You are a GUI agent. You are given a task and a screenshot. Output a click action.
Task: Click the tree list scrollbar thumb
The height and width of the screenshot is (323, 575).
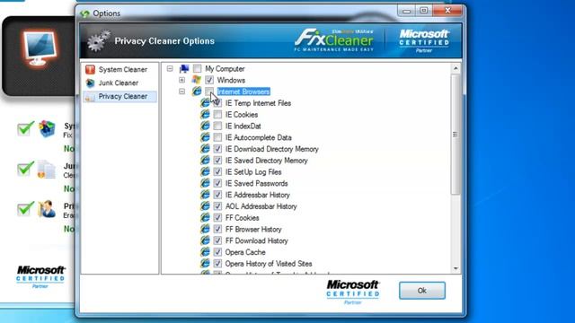point(456,134)
